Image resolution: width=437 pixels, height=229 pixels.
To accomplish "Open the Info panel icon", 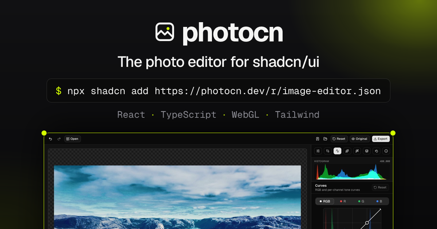I will click(386, 151).
